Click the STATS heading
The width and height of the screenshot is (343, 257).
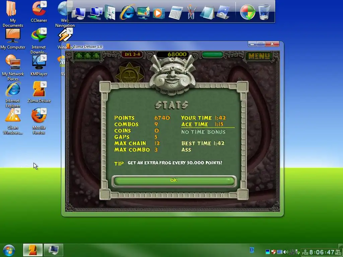171,105
